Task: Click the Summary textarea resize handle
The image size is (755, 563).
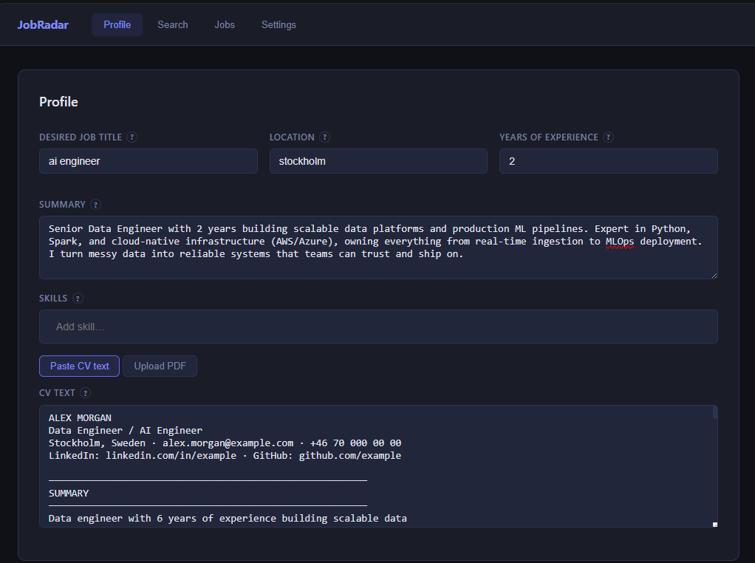Action: tap(714, 276)
